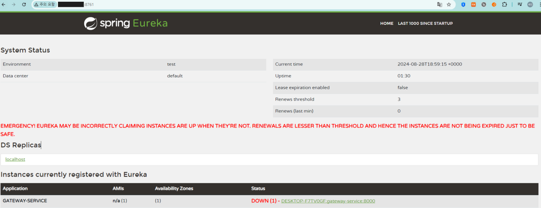The width and height of the screenshot is (541, 208).
Task: Bookmark this page with the star icon
Action: click(x=449, y=4)
